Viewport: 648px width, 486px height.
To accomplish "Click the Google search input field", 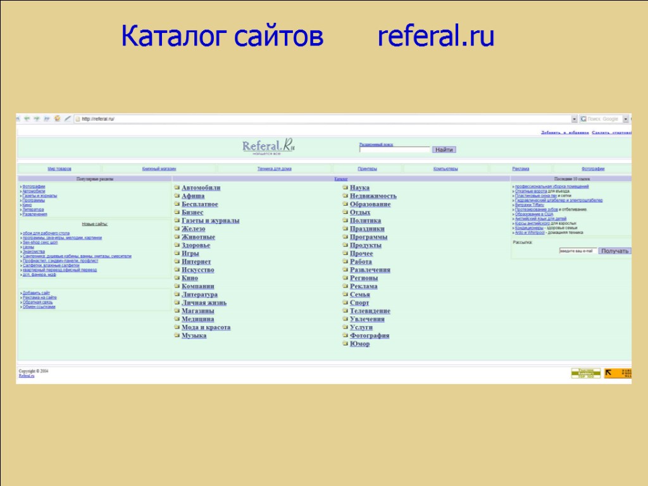I will [x=604, y=119].
